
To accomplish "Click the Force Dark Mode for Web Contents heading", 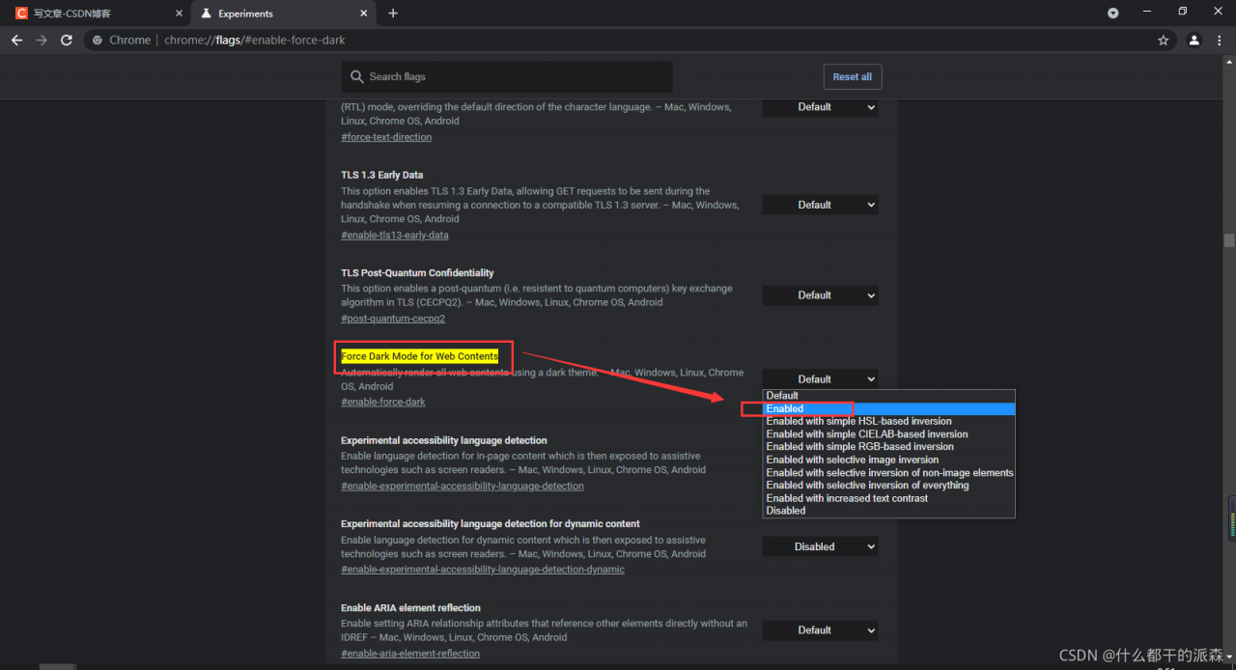I will pos(419,356).
